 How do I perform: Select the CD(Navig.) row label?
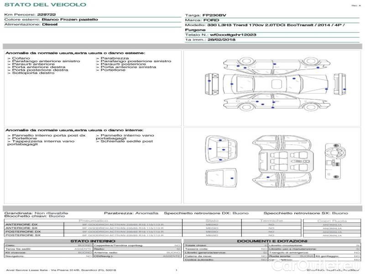104,256
